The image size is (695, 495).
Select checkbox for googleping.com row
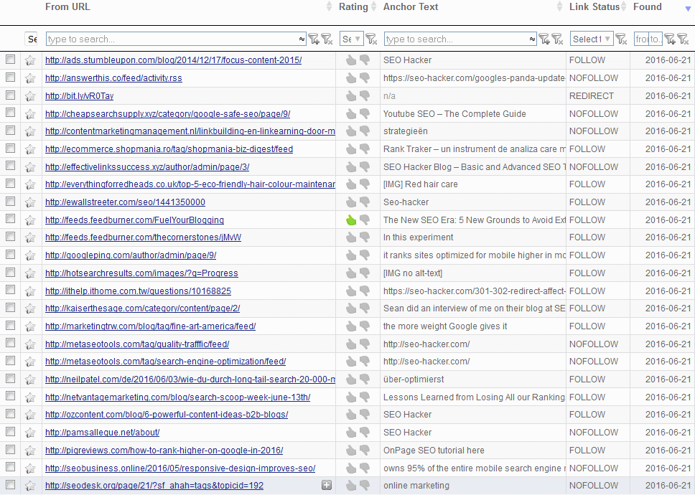coord(10,255)
